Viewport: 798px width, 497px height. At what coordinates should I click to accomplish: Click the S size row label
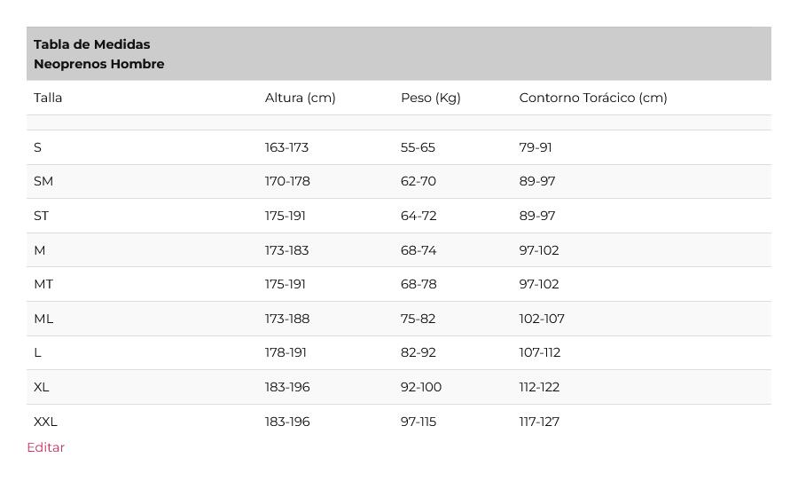point(37,147)
